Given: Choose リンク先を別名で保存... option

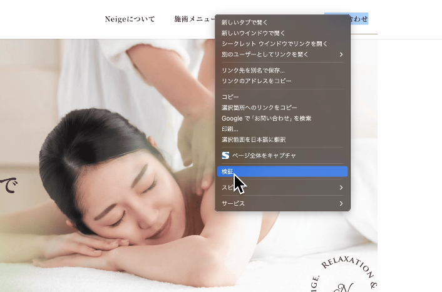Looking at the screenshot, I should coord(282,71).
